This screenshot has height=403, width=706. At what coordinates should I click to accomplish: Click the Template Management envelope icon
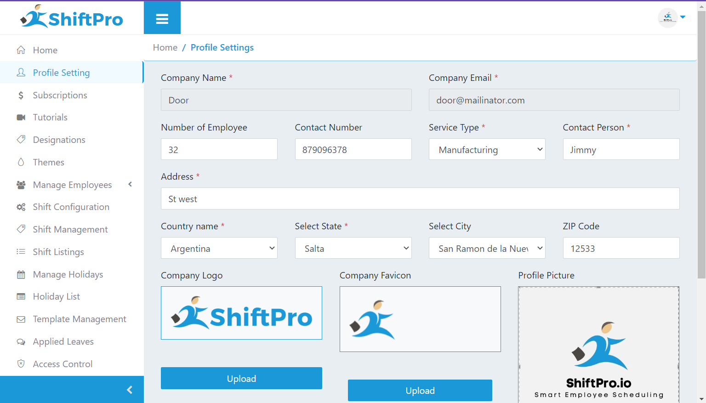tap(21, 319)
